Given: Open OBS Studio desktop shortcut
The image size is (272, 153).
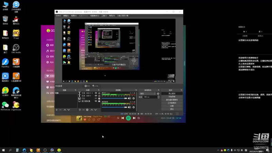Looking at the screenshot, I should [16, 49].
